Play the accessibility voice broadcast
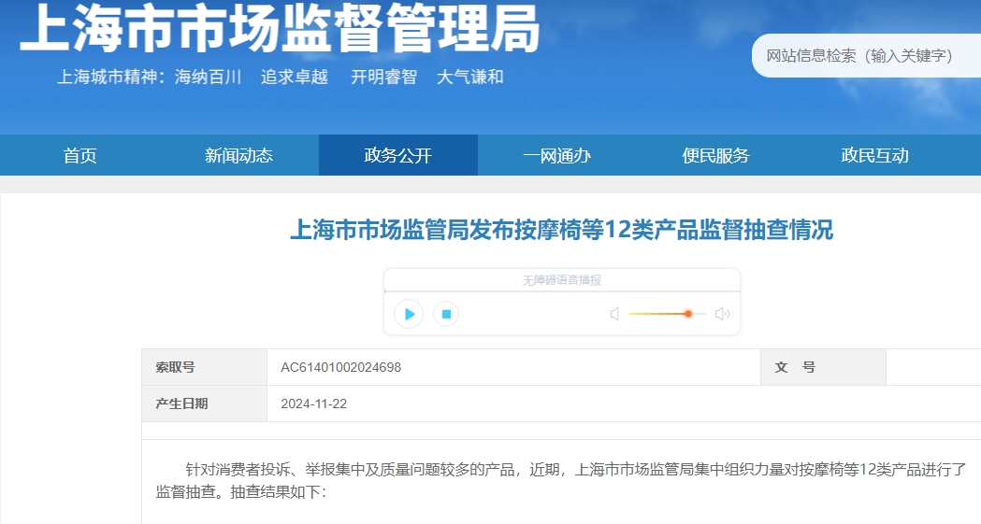 click(x=409, y=314)
